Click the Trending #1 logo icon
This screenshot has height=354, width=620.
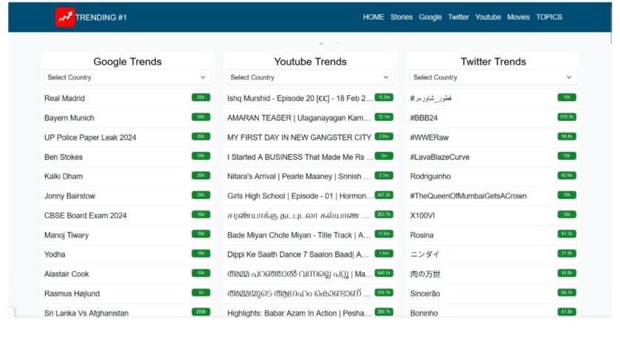[x=65, y=17]
